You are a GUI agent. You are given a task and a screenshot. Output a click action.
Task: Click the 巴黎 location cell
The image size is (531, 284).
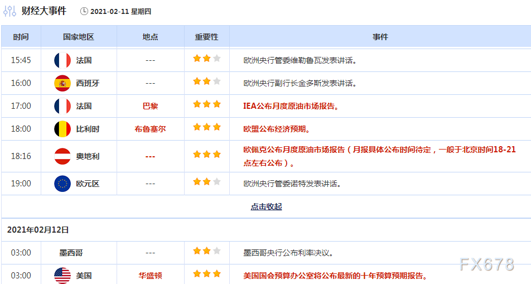[x=151, y=106]
